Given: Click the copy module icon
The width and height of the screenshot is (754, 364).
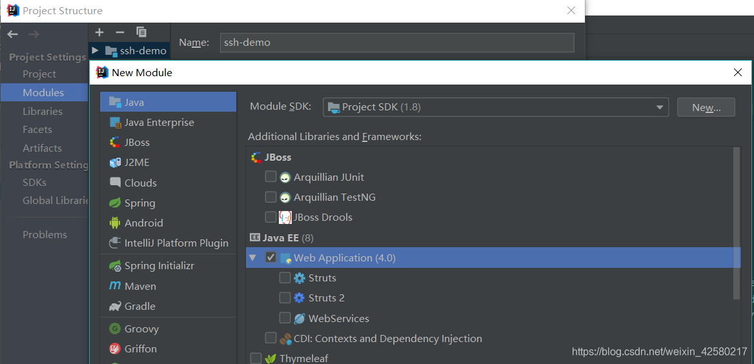Looking at the screenshot, I should pos(141,32).
